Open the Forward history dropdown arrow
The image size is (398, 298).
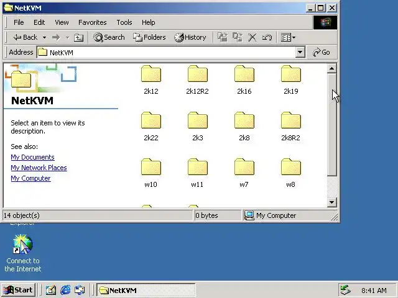[x=67, y=37]
